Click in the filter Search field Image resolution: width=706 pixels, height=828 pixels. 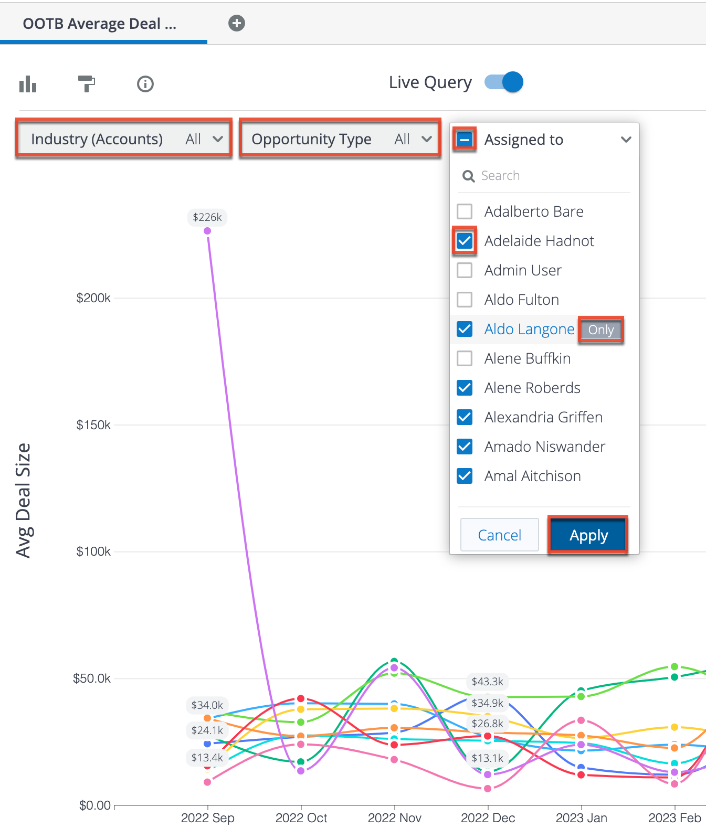tap(551, 176)
